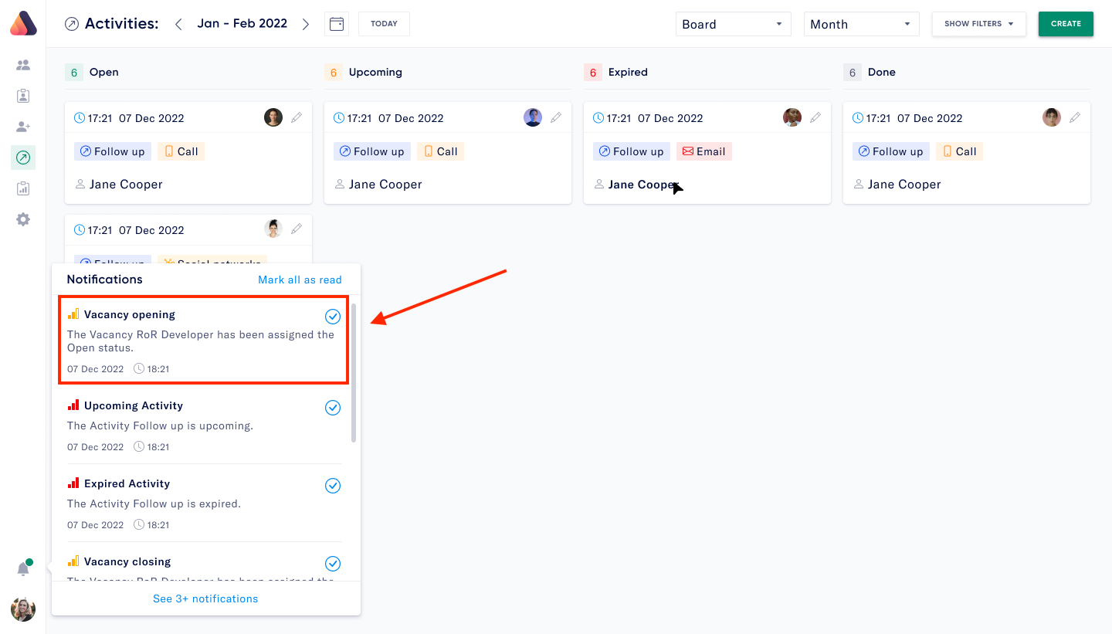Open the reports clipboard-chart icon in sidebar

[23, 188]
